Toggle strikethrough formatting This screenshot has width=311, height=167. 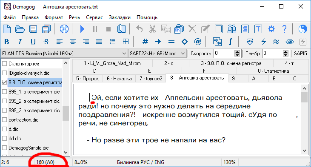[46, 42]
